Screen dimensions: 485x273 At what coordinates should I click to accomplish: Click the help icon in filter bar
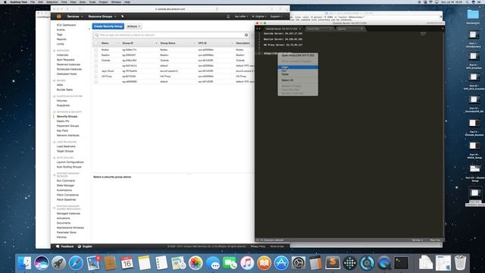(246, 35)
